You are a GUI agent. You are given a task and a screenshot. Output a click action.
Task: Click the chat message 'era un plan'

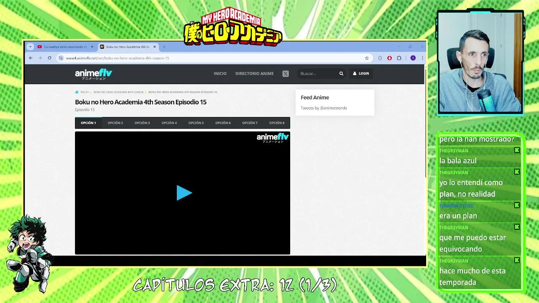coord(458,216)
